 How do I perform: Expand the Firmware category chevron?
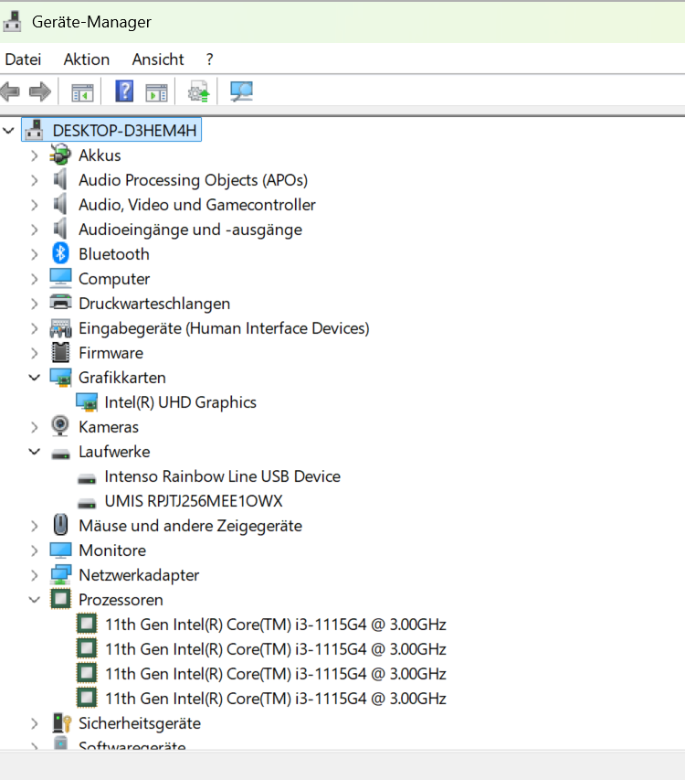pos(35,353)
